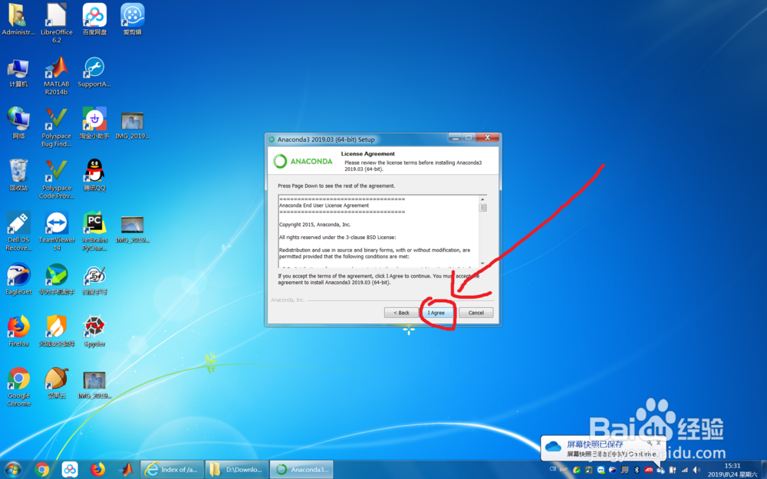Click the taskbar clock showing 15:31

[x=732, y=470]
